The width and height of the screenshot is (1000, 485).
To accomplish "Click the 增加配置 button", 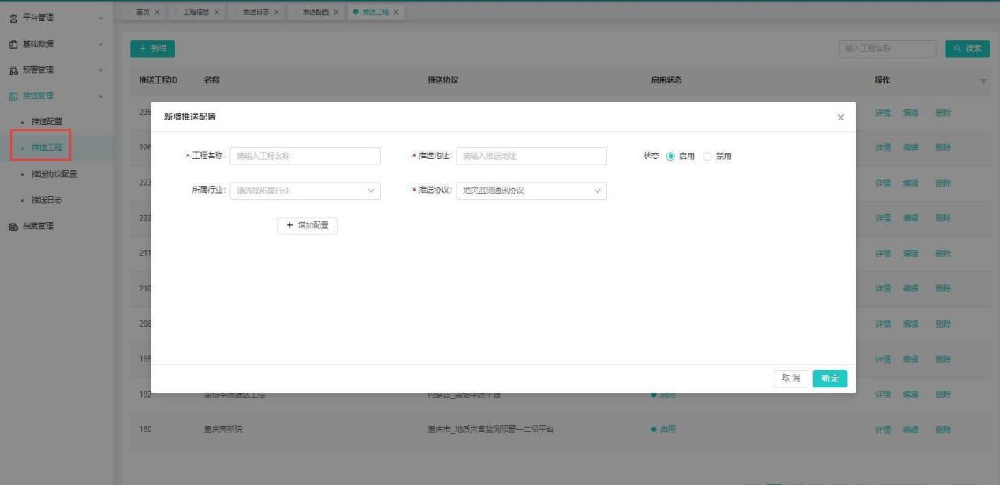I will 307,226.
